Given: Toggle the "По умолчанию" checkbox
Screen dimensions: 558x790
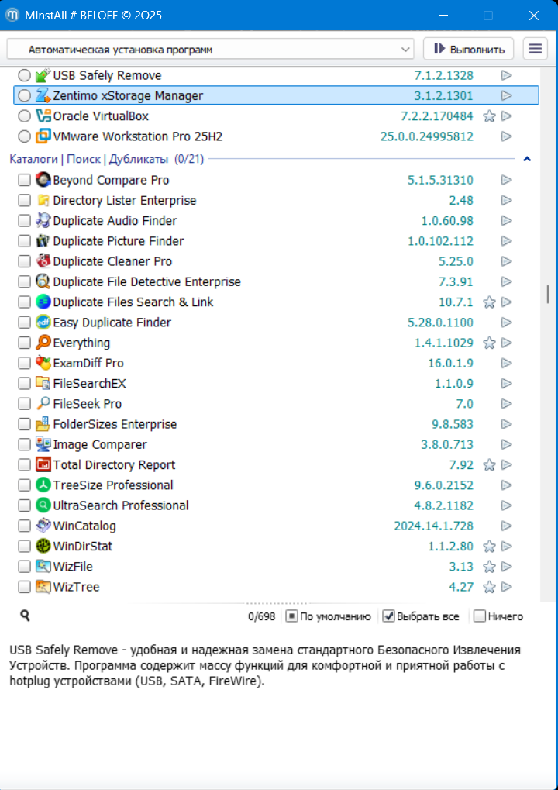Looking at the screenshot, I should pyautogui.click(x=291, y=616).
